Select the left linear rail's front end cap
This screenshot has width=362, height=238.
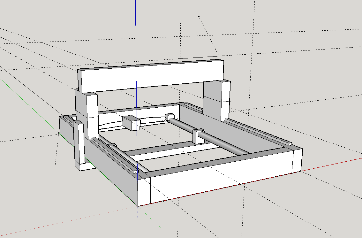click(136, 172)
